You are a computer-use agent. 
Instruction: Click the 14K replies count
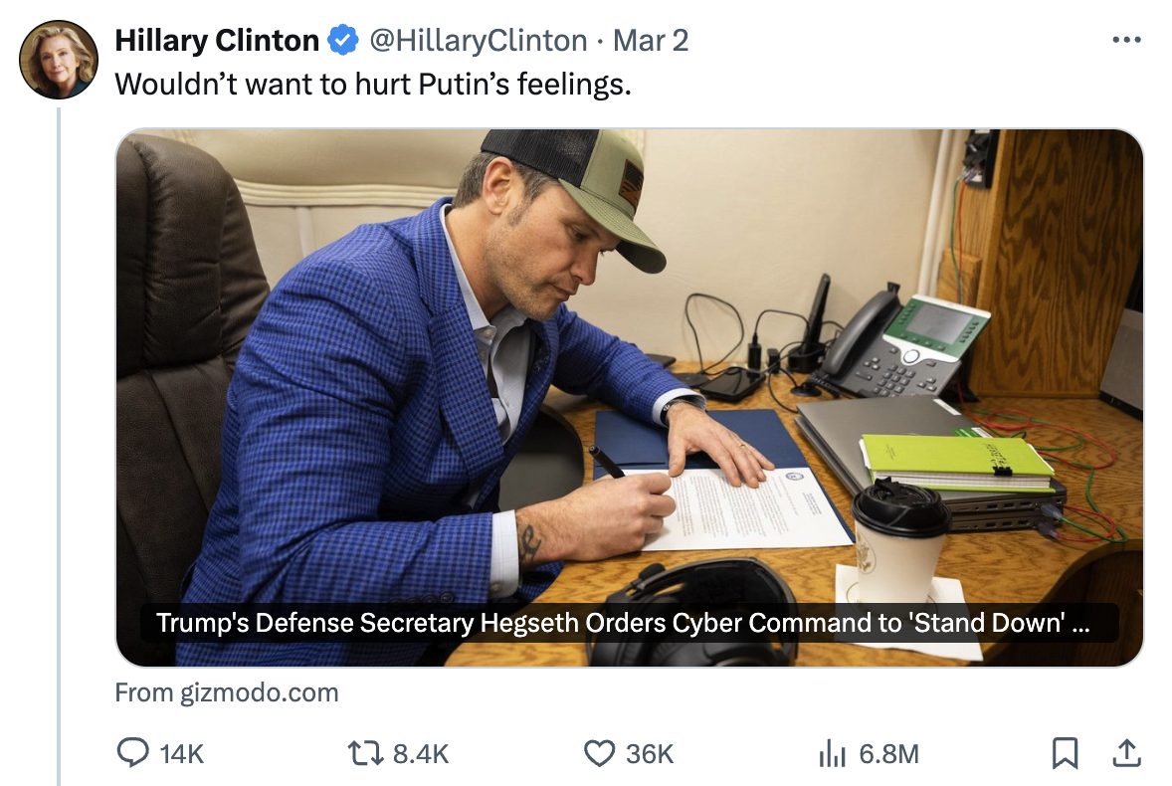[x=181, y=755]
